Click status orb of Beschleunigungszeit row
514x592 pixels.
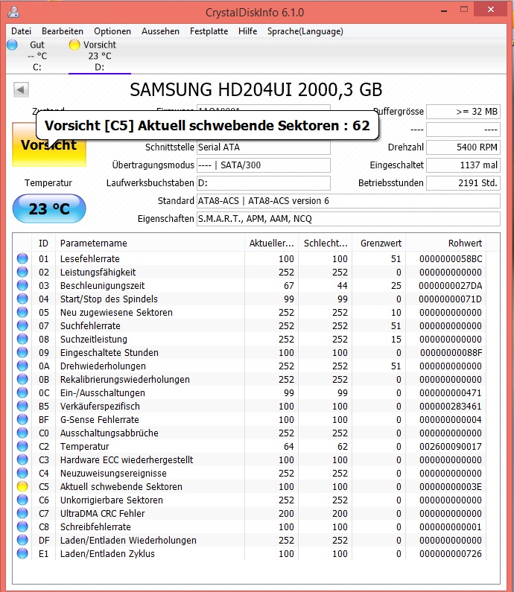click(x=22, y=285)
